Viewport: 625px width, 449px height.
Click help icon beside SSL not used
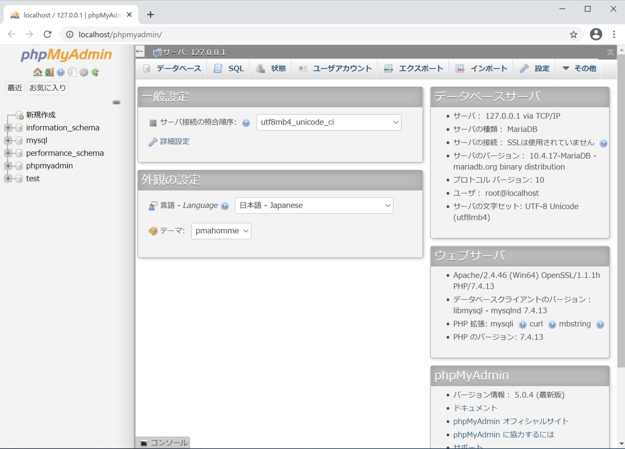(x=603, y=143)
